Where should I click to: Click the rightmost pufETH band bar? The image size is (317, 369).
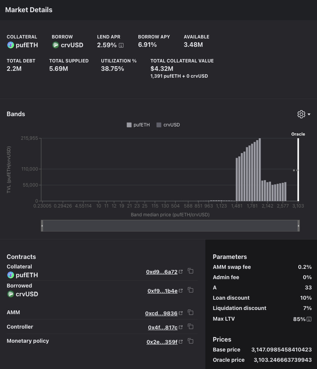(285, 191)
